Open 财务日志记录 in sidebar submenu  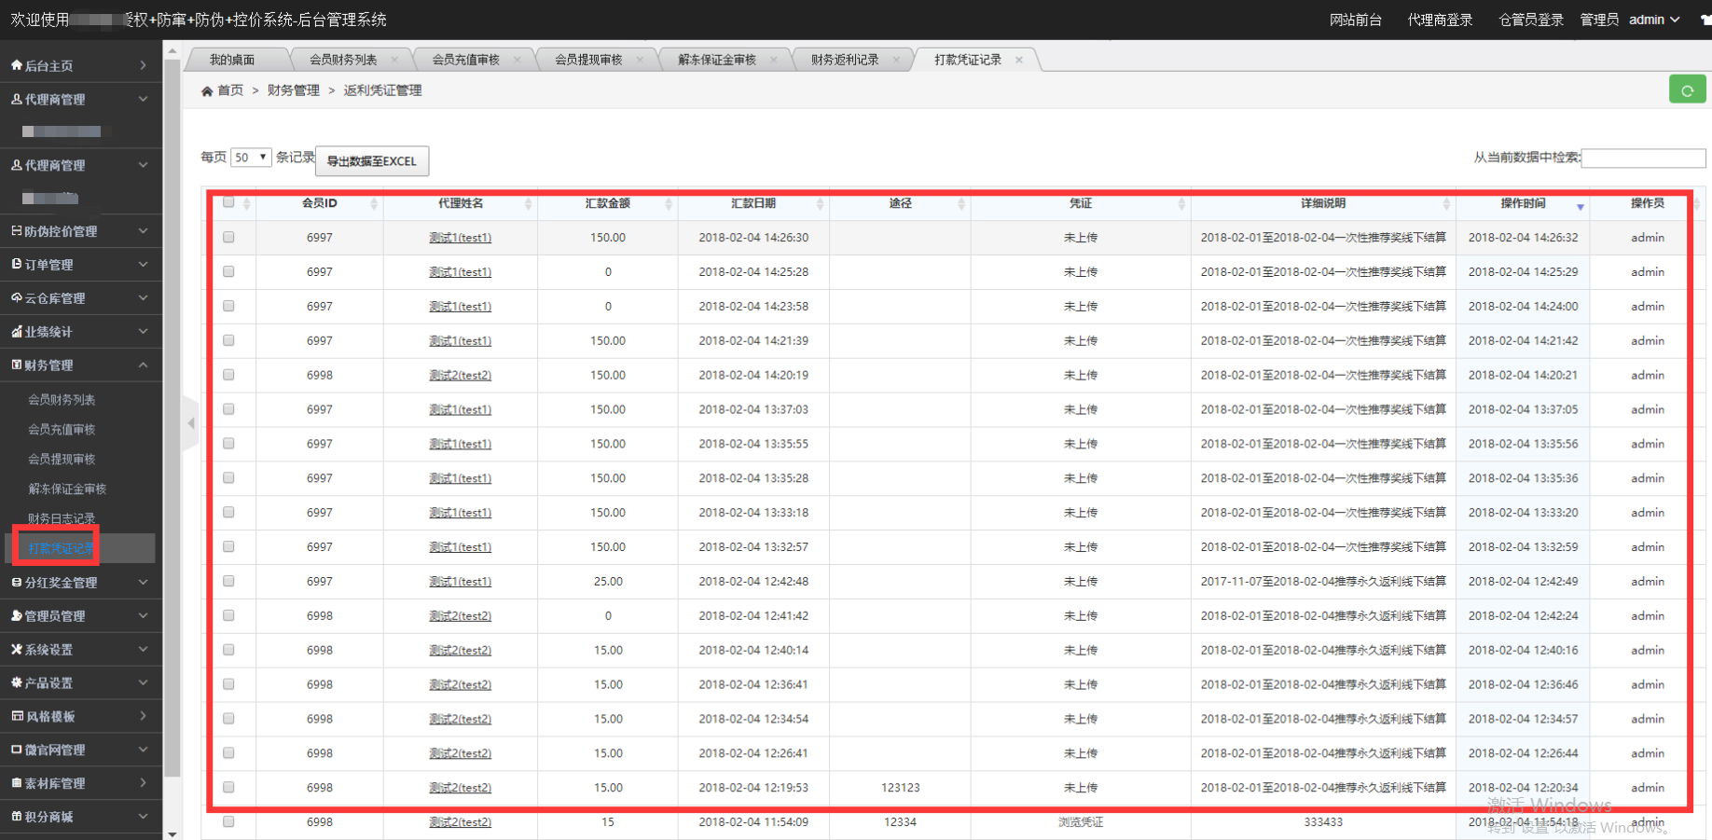click(62, 518)
